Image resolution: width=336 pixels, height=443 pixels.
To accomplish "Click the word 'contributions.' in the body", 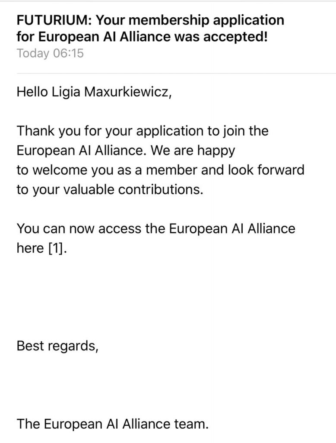I will pos(161,190).
